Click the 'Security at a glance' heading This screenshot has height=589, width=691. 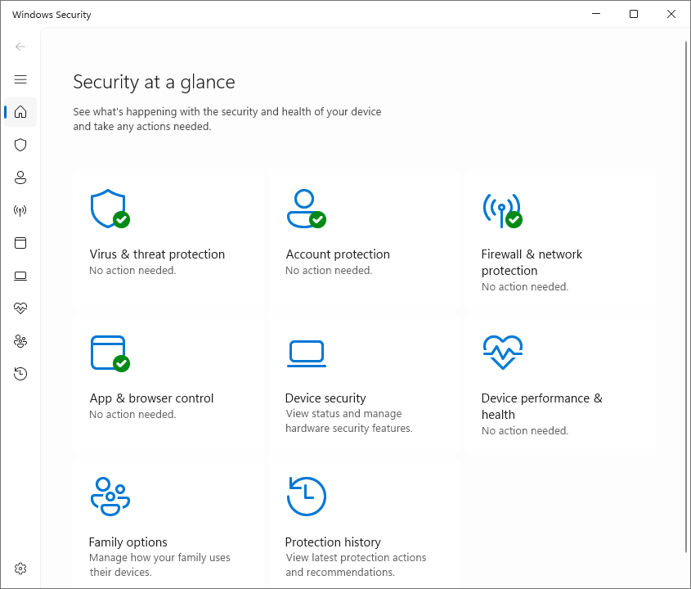[x=154, y=83]
